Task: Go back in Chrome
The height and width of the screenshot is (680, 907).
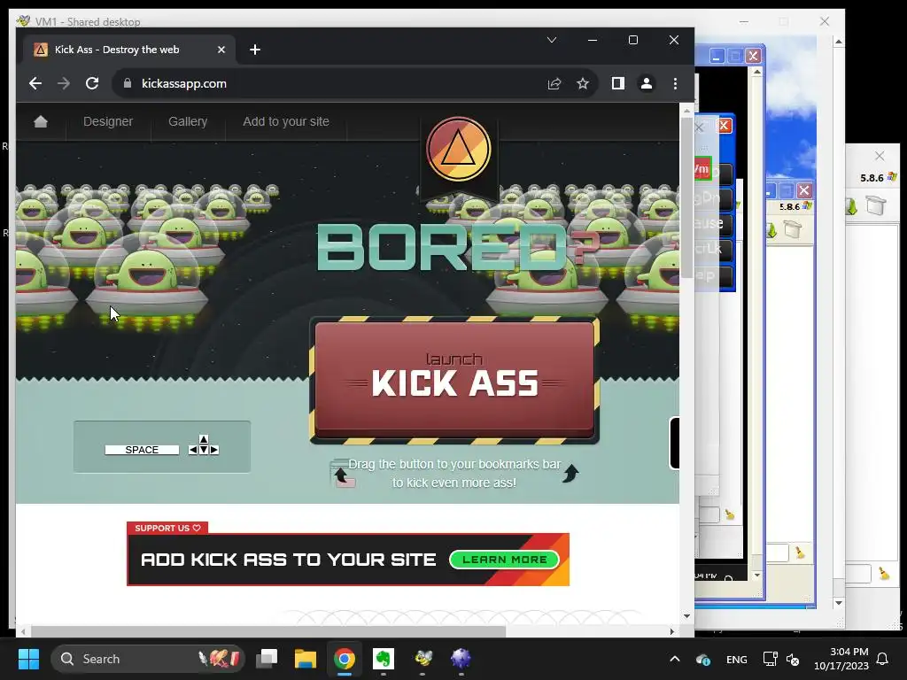Action: coord(35,83)
